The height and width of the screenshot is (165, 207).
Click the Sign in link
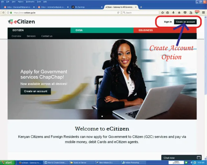(x=168, y=22)
